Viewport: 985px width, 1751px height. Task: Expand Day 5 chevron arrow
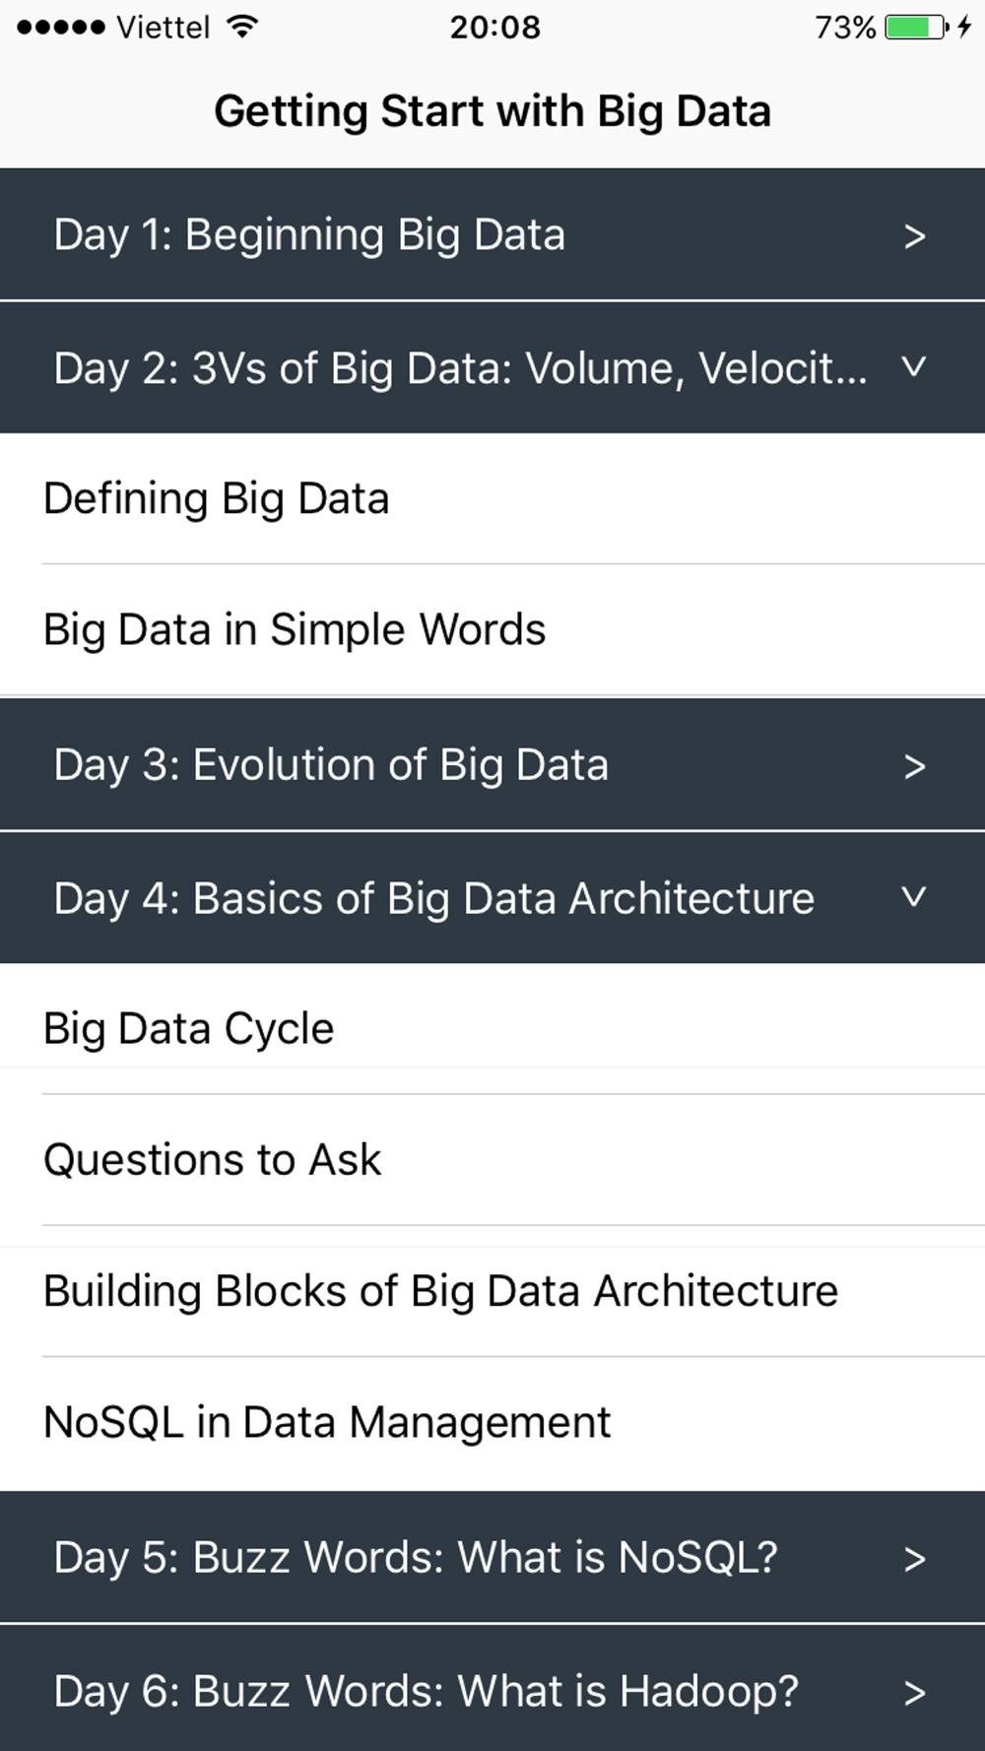914,1559
